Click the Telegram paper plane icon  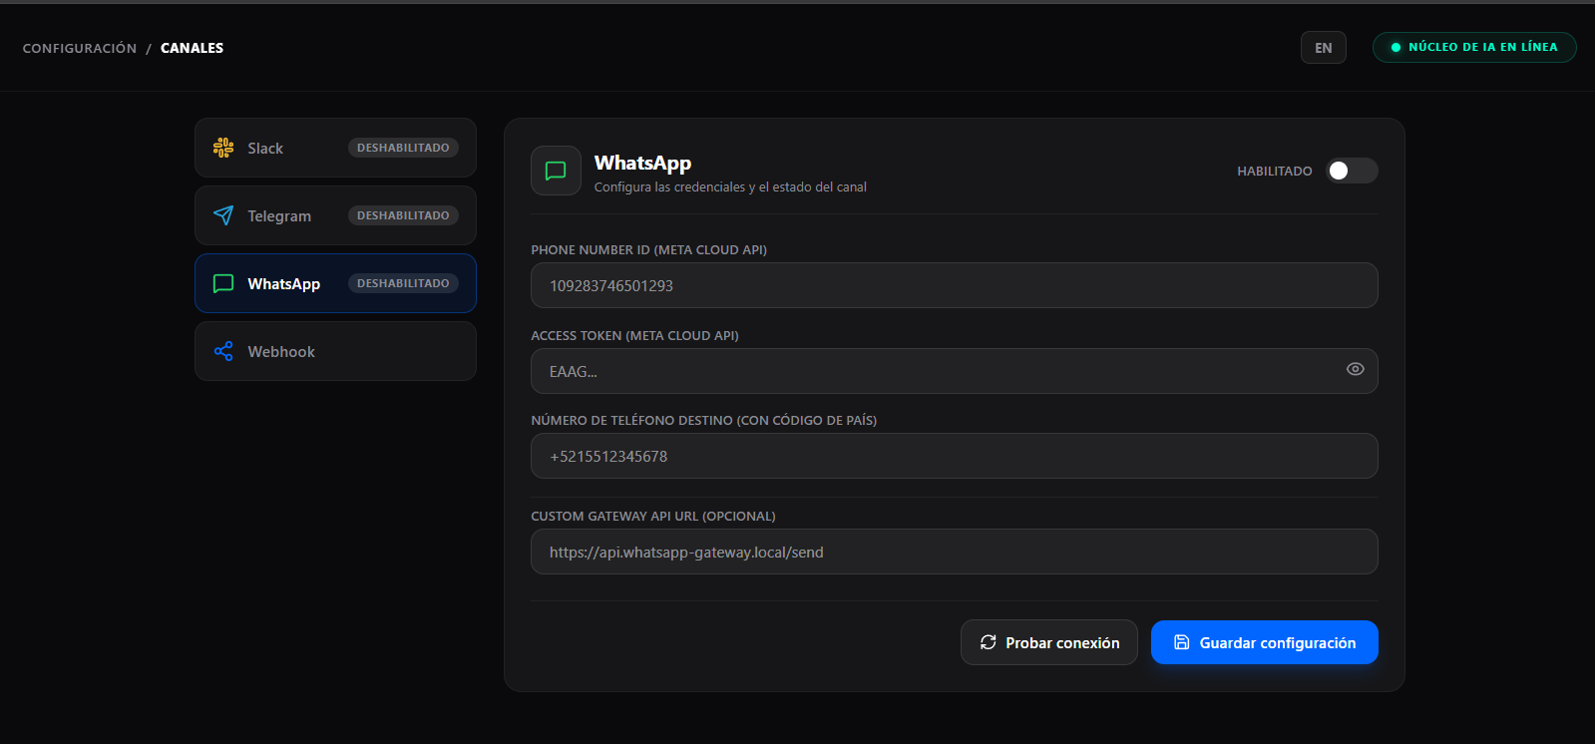coord(223,215)
